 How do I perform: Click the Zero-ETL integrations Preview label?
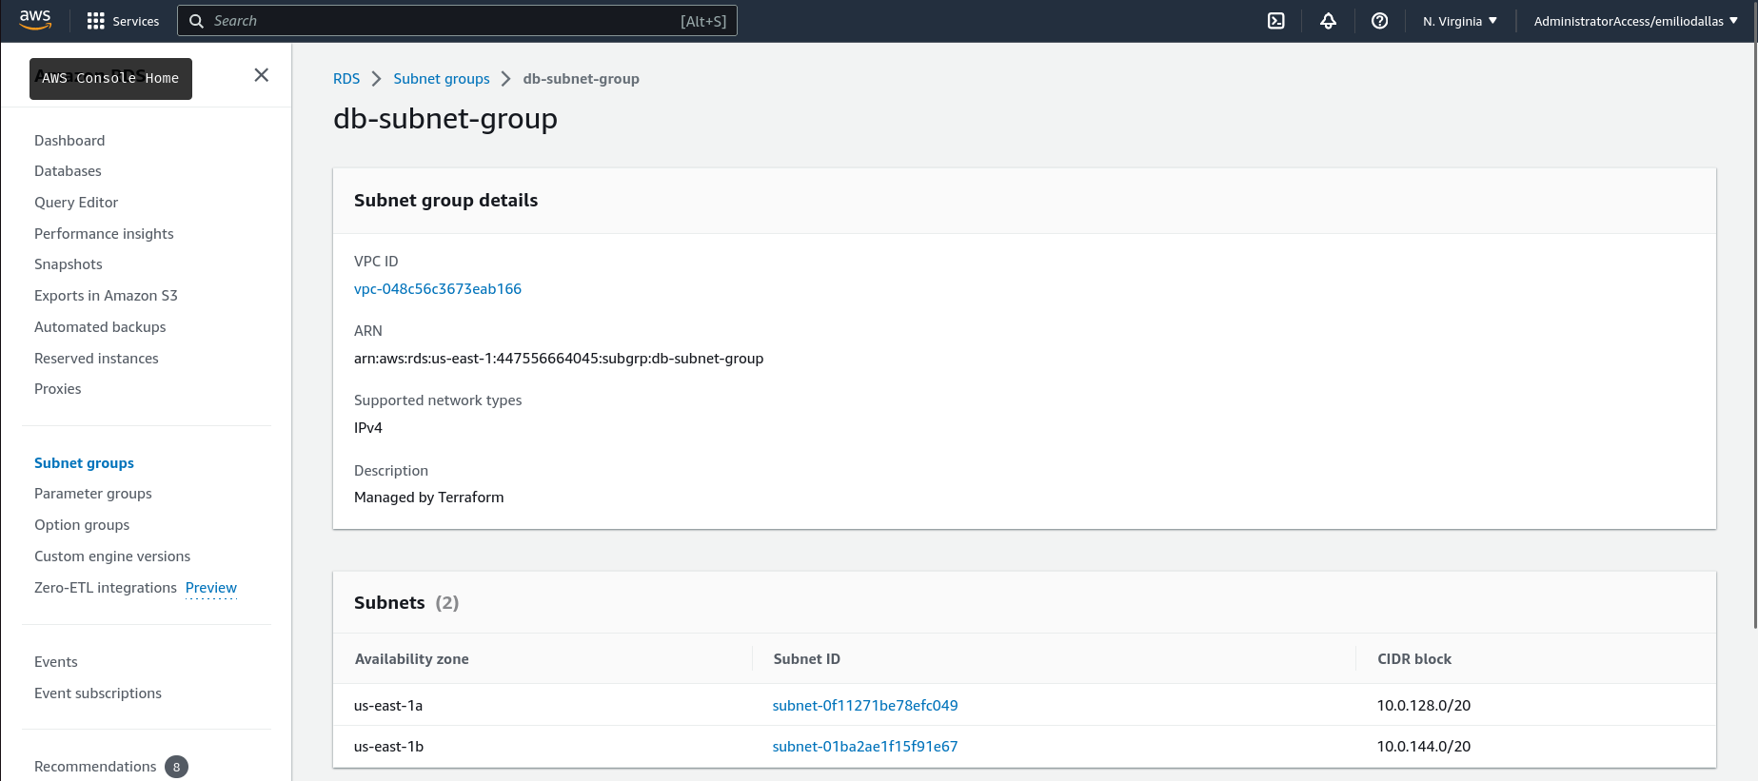pos(211,588)
